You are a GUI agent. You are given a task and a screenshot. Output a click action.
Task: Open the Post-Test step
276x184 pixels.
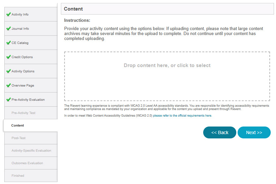click(x=31, y=138)
